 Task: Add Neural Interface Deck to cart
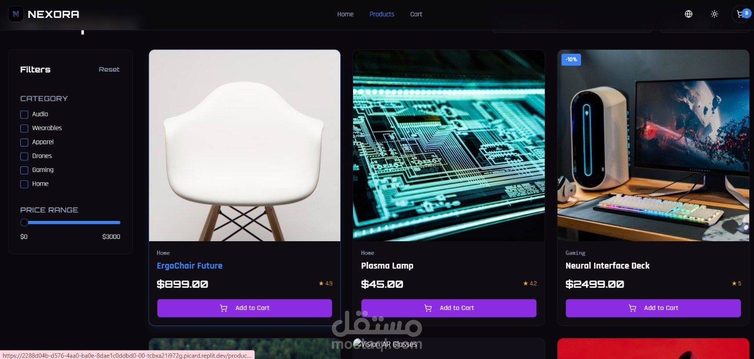tap(653, 308)
